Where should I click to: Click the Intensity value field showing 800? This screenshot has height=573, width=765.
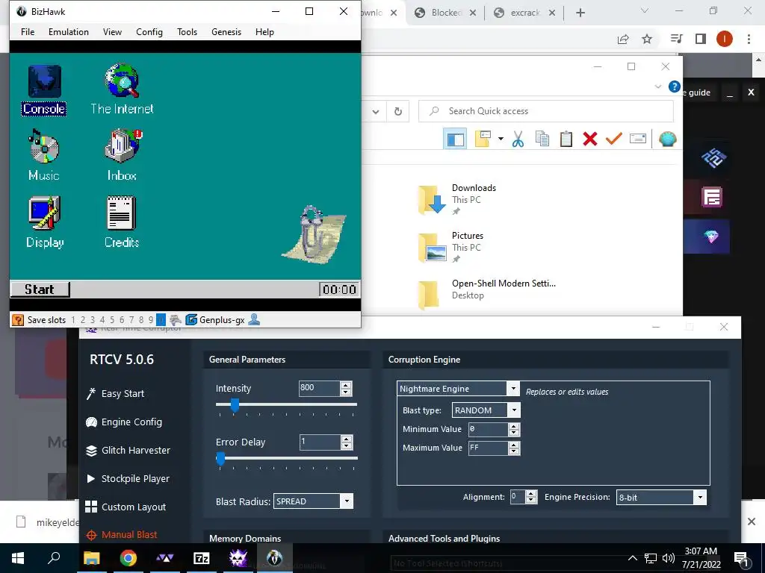(319, 388)
